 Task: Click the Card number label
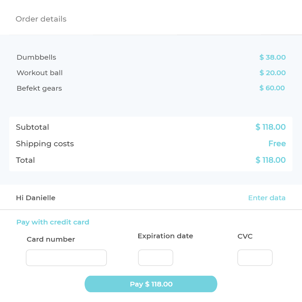[x=51, y=239]
